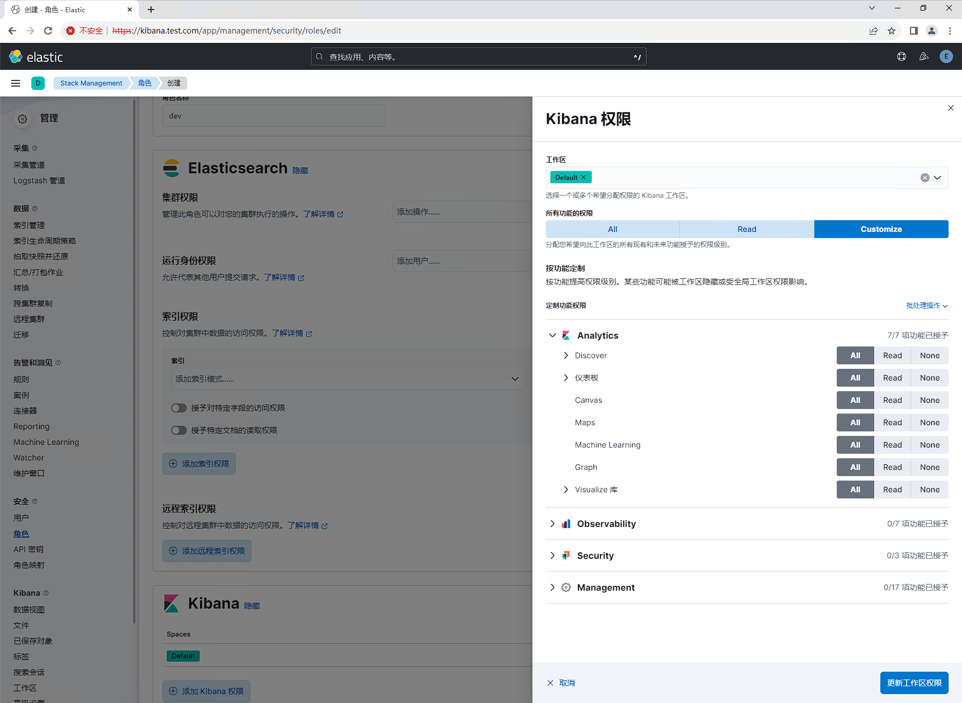This screenshot has height=703, width=962.
Task: Close the Kibana 权限 flyout
Action: (x=951, y=108)
